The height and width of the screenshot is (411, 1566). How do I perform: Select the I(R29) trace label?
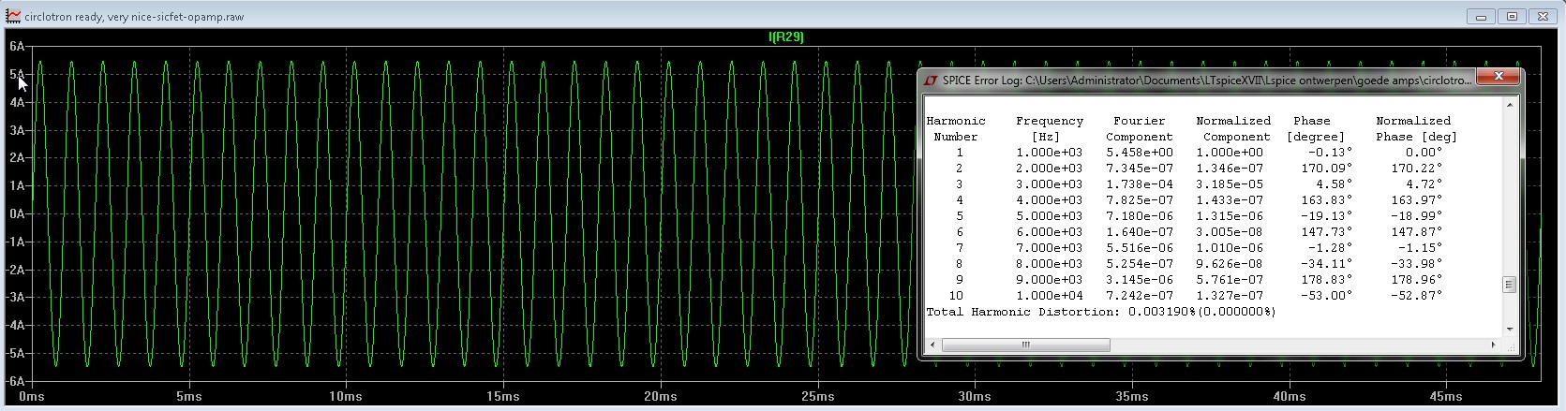785,37
